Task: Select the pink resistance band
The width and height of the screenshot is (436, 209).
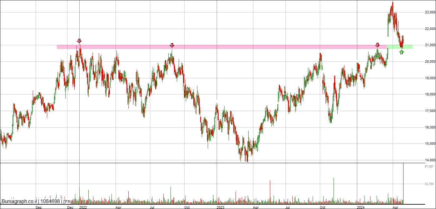Action: click(x=222, y=47)
